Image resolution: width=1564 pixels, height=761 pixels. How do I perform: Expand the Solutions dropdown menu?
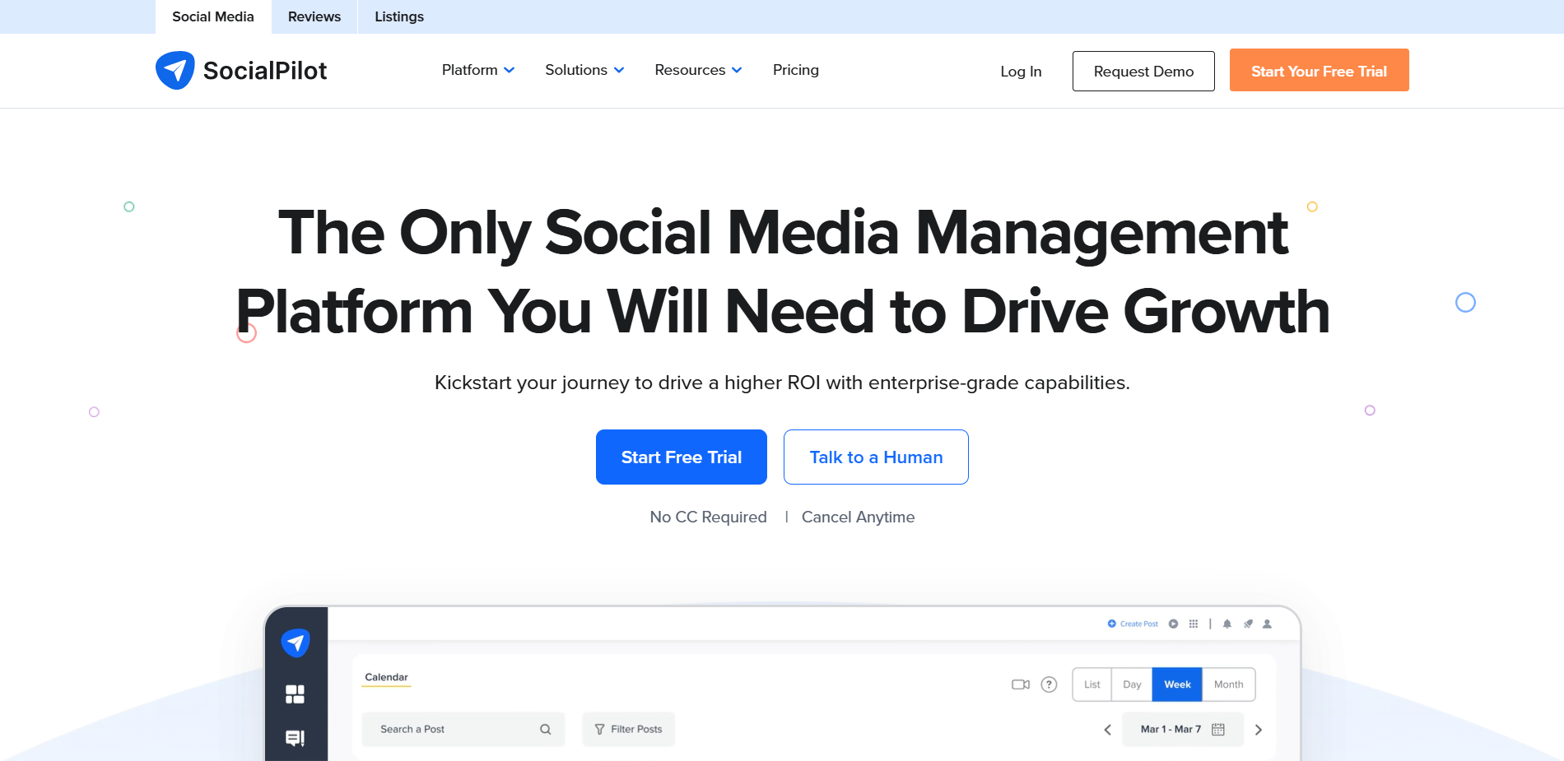click(x=584, y=70)
